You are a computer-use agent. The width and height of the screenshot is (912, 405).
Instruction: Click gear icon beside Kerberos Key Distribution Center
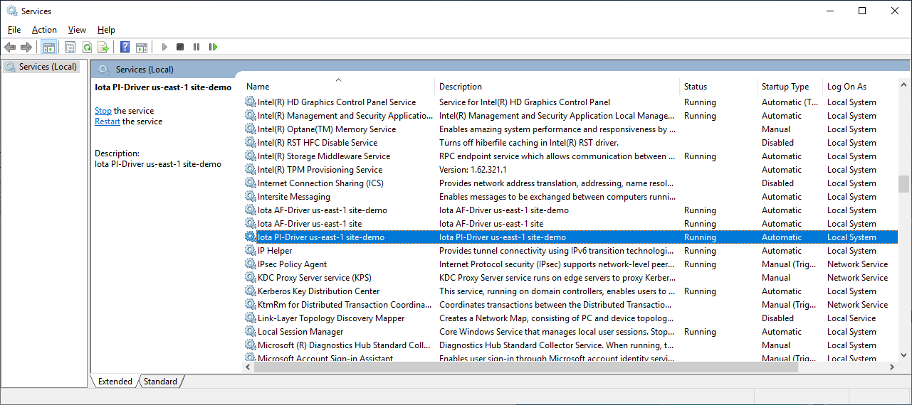(251, 291)
